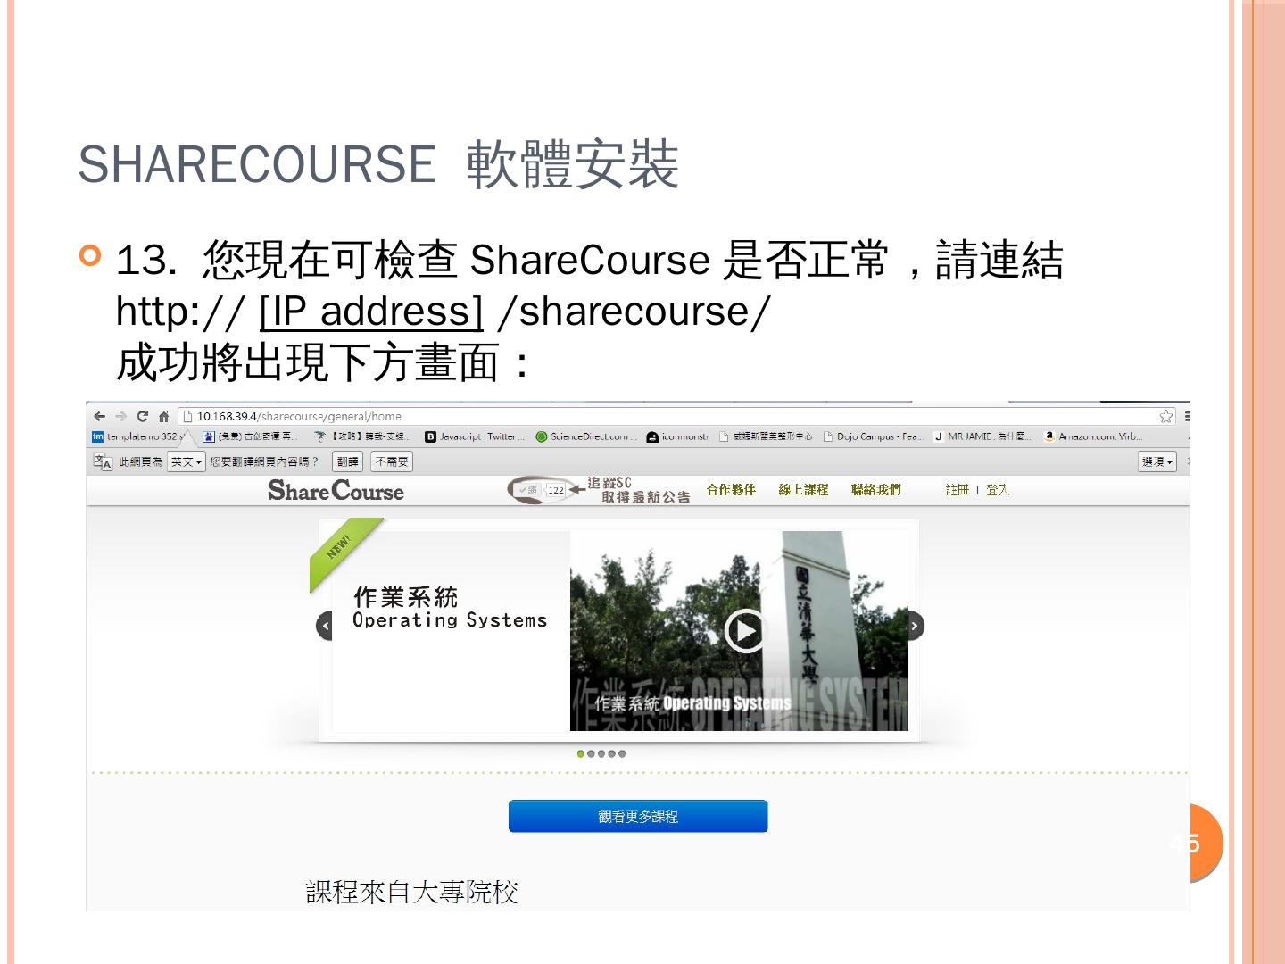1285x964 pixels.
Task: Open the 選項 options dropdown
Action: (x=1157, y=461)
